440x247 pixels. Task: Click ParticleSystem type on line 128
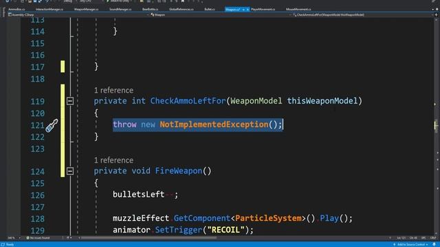[268, 218]
